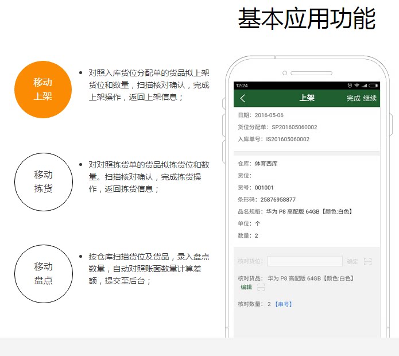Screen dimensions: 399x356
Task: Click the 移动拣货 description bullet text
Action: click(149, 177)
